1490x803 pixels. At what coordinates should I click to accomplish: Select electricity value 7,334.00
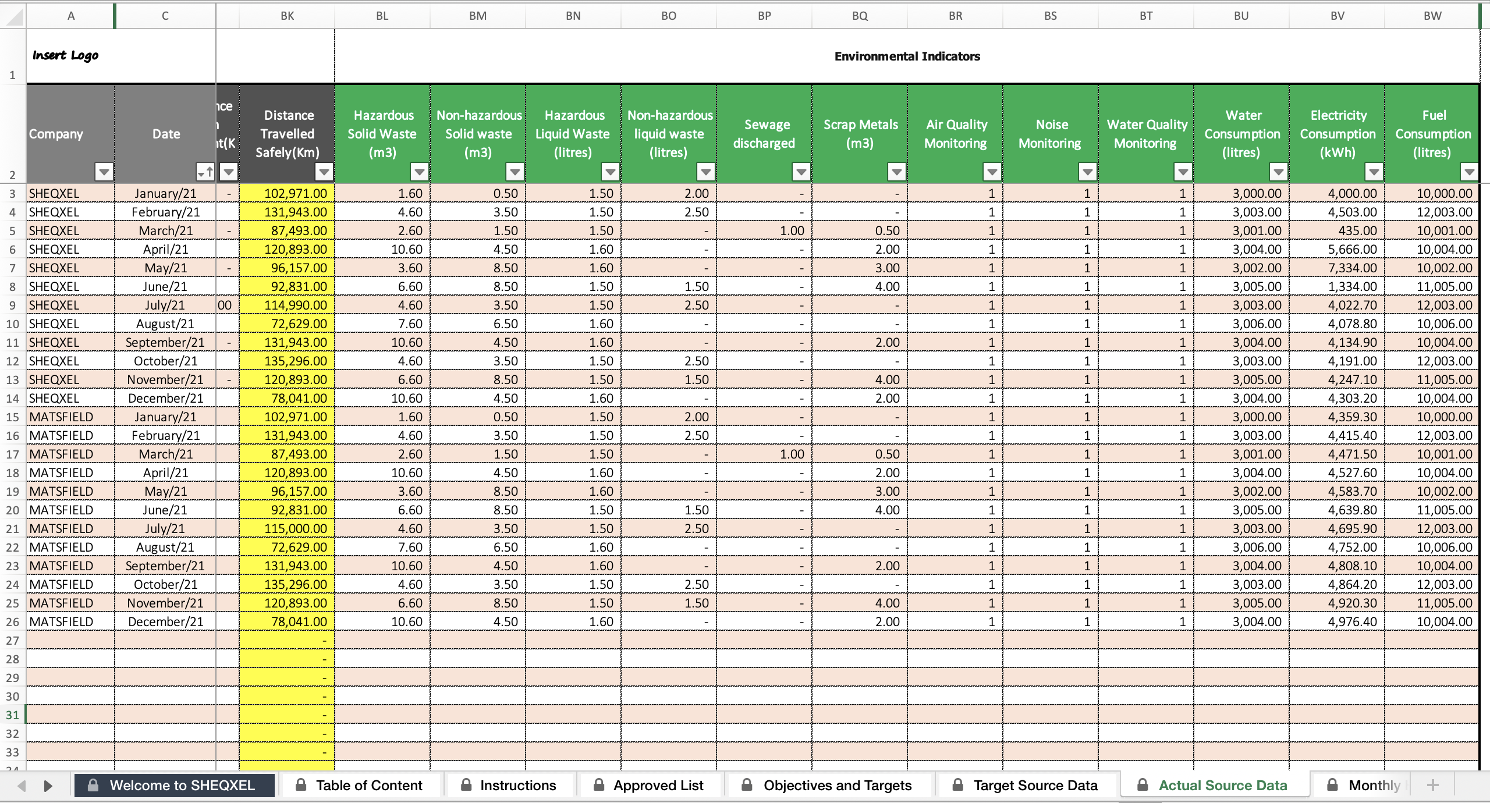click(1337, 268)
